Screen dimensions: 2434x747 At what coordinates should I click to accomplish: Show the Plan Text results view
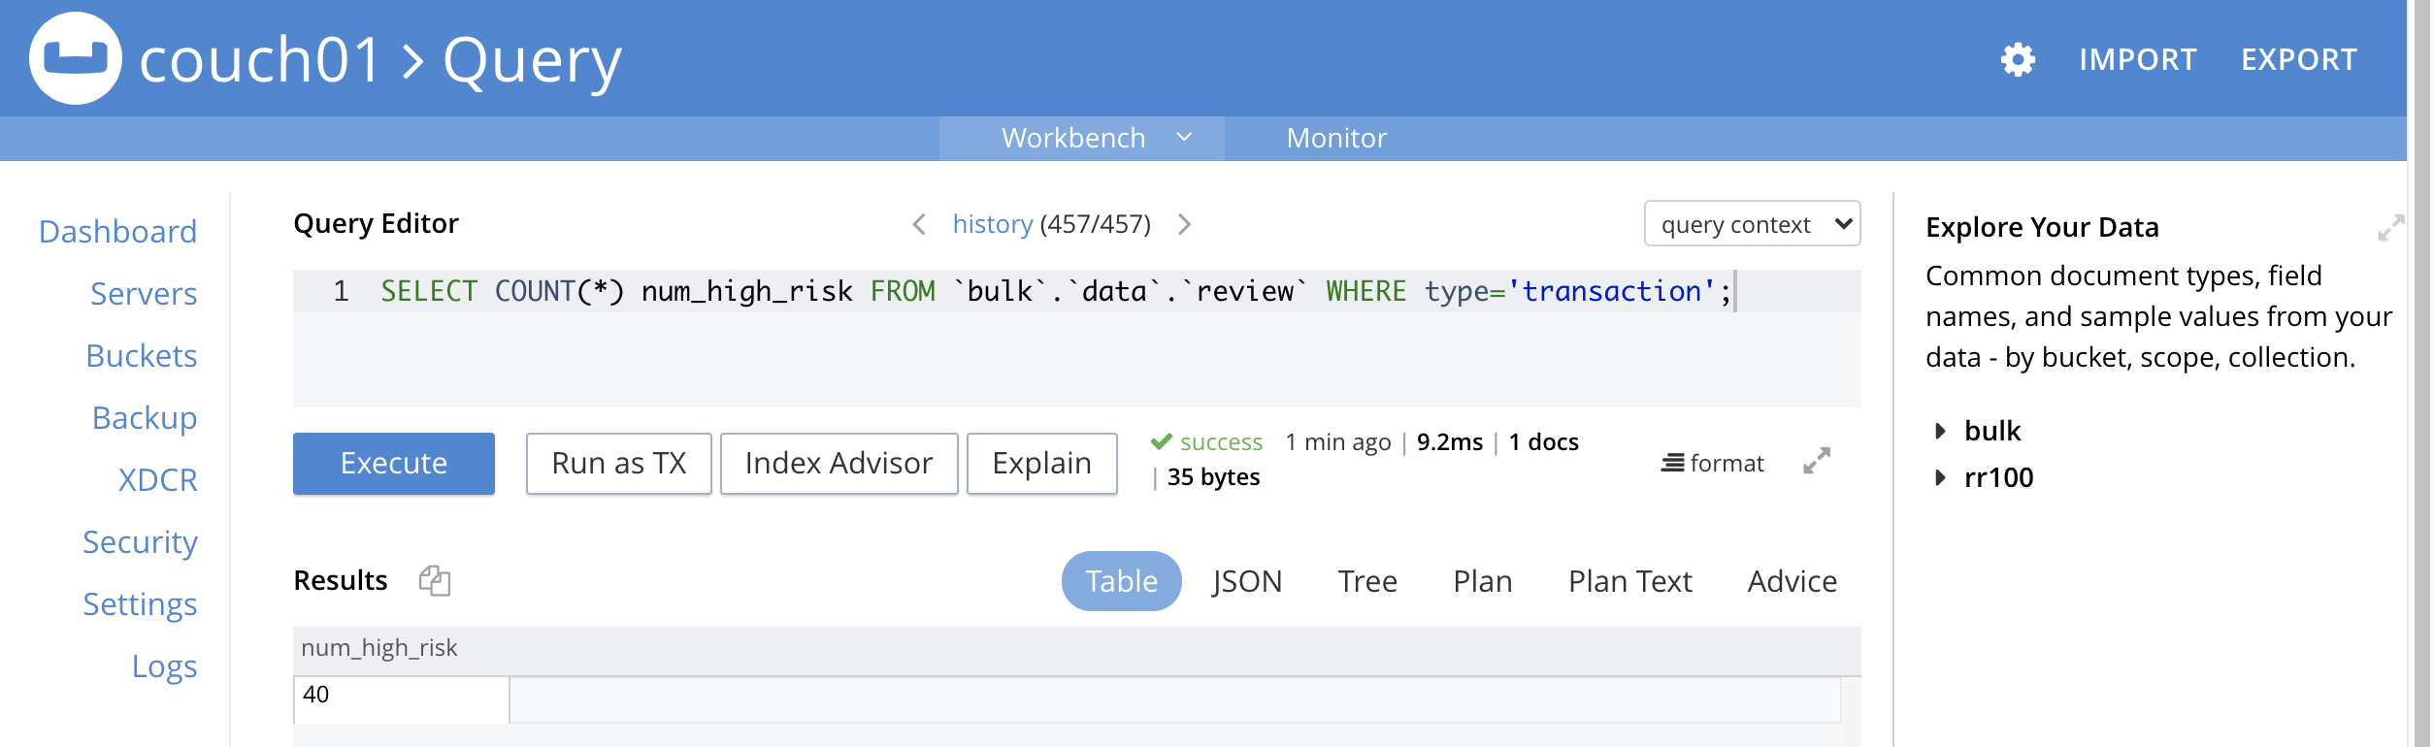[x=1629, y=581]
